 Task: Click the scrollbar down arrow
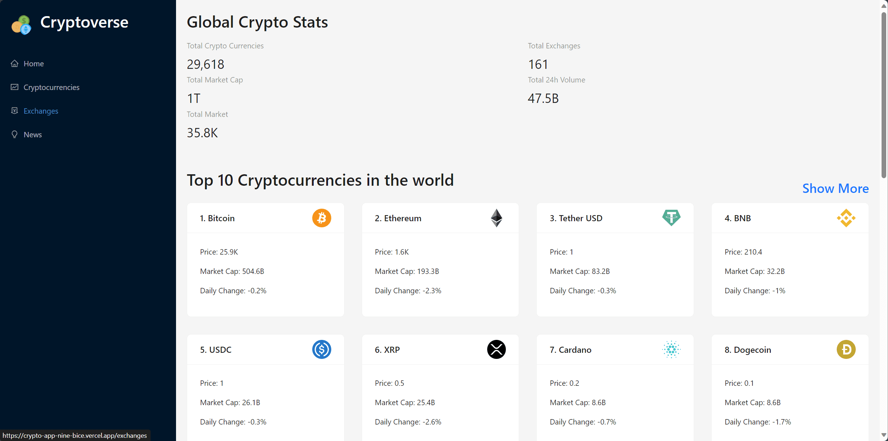pyautogui.click(x=884, y=435)
